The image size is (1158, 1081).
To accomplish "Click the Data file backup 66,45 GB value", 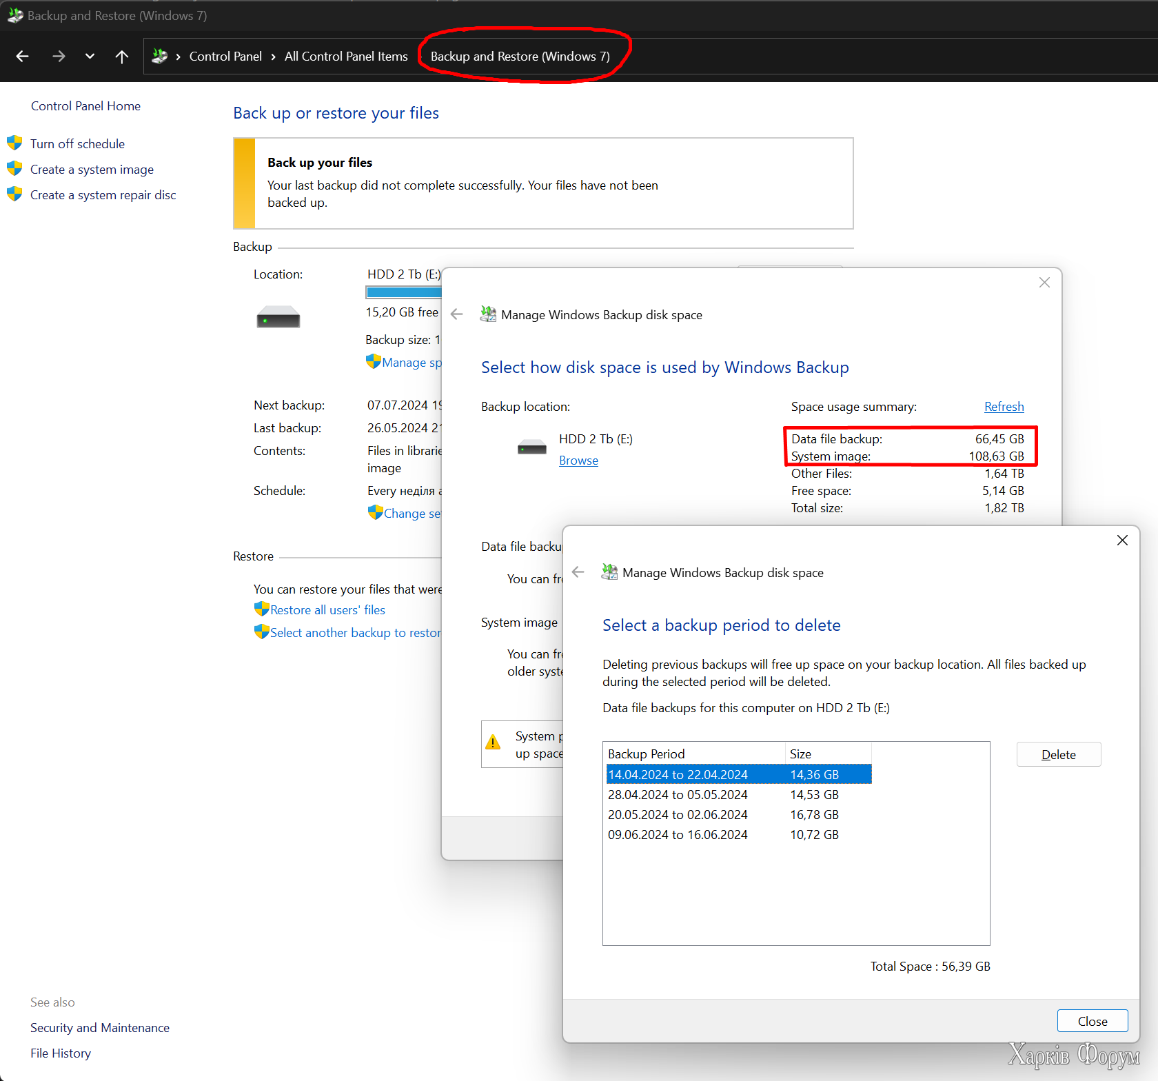I will click(x=999, y=439).
